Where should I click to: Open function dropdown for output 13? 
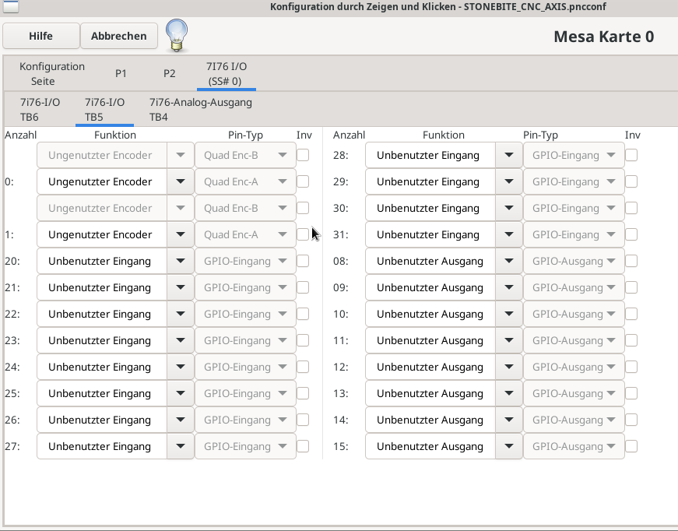tap(509, 393)
